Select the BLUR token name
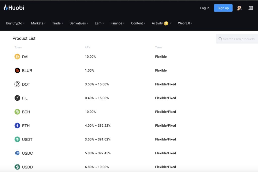This screenshot has height=172, width=258. tap(27, 71)
